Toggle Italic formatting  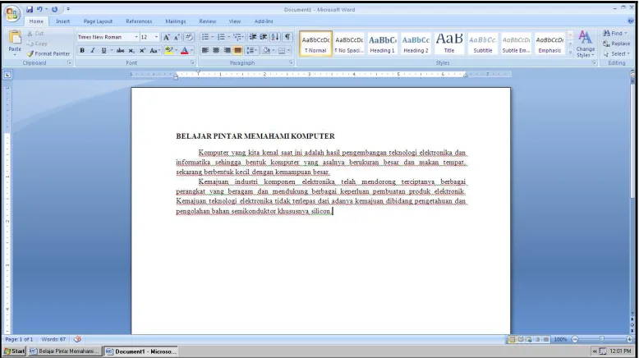93,51
